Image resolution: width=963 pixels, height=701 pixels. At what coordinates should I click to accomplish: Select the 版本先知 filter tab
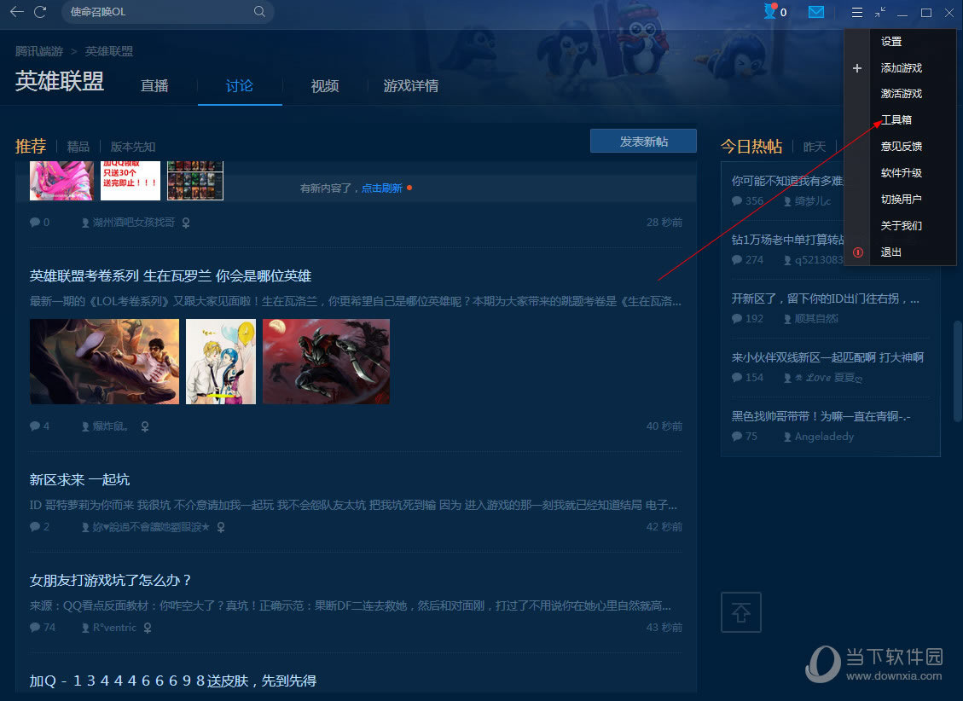(x=133, y=147)
